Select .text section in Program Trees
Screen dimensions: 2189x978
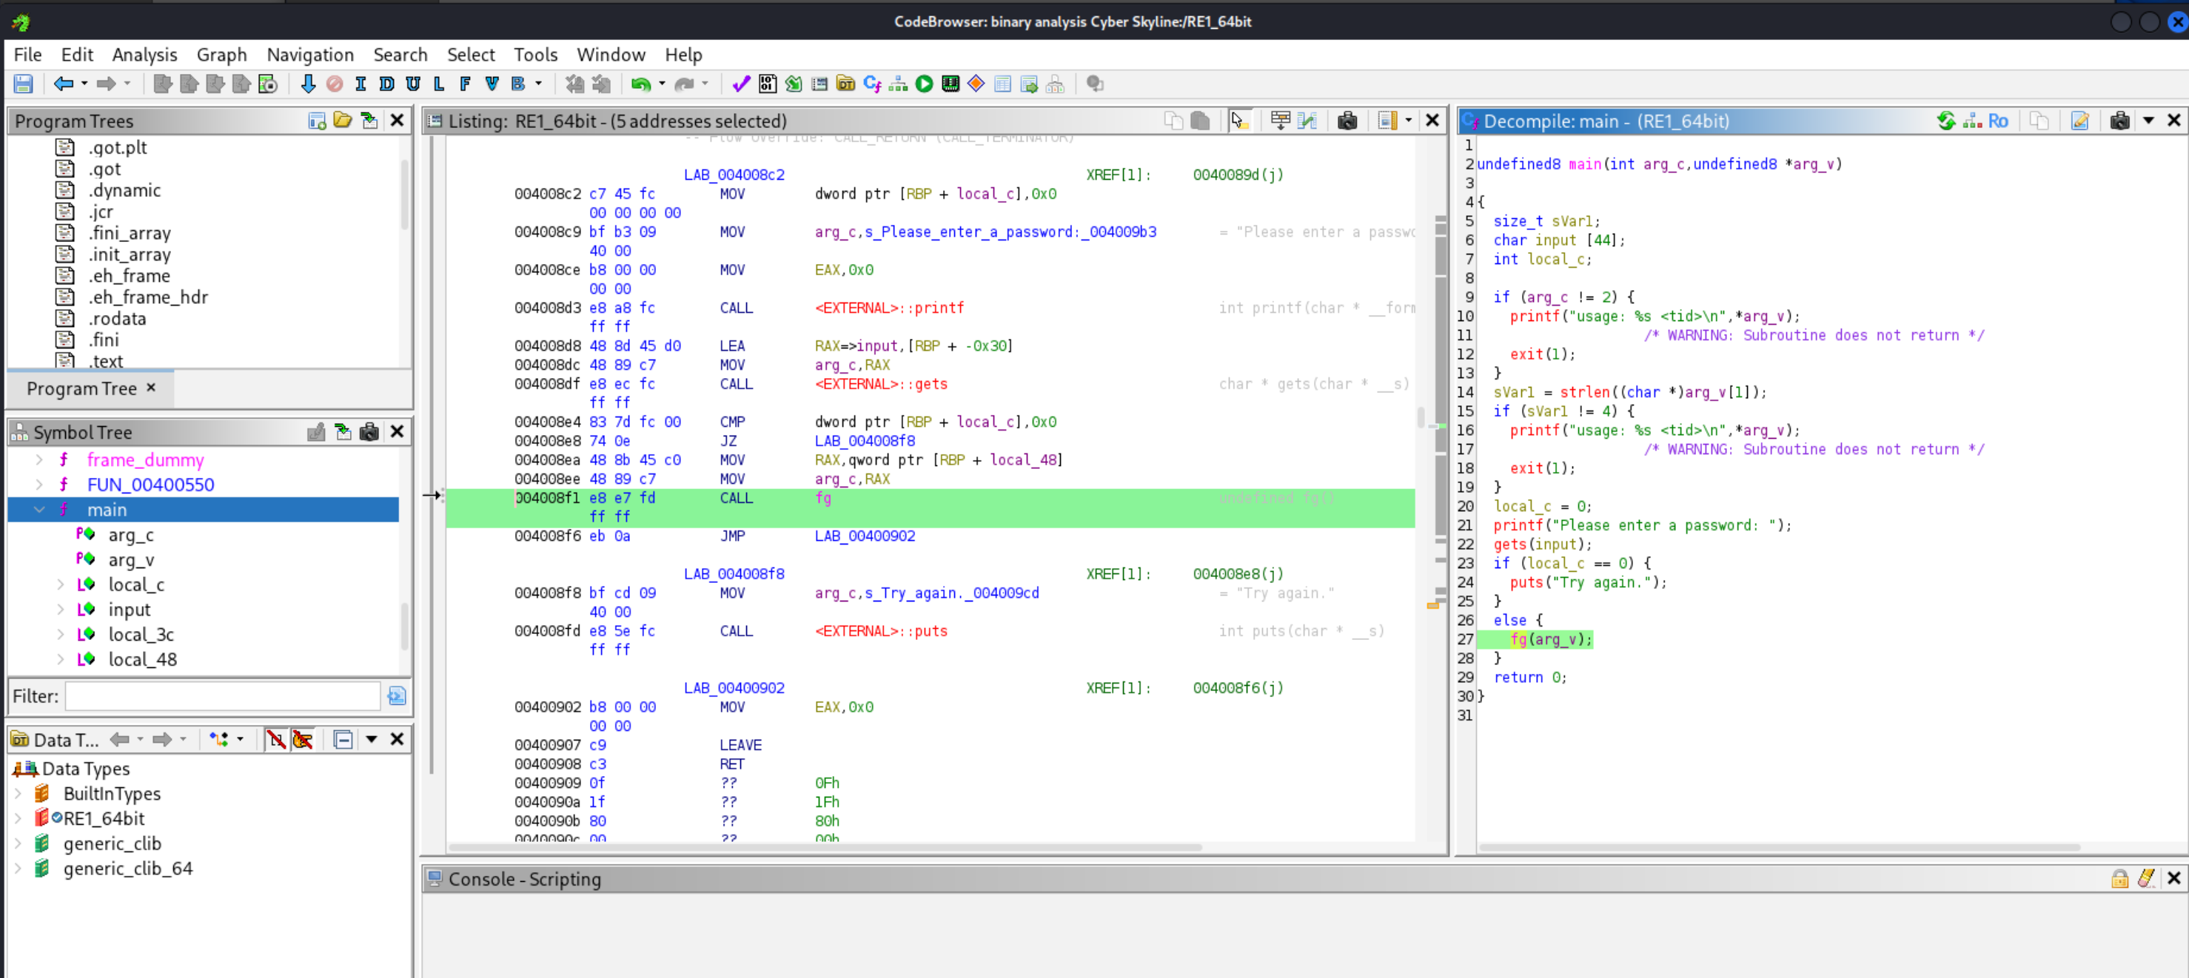click(105, 360)
